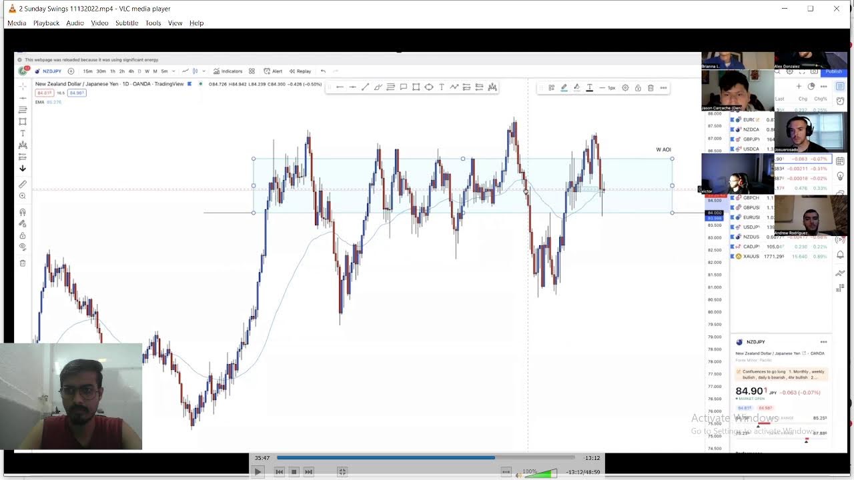Select the zoom in tool
Image resolution: width=854 pixels, height=480 pixels.
[x=23, y=196]
